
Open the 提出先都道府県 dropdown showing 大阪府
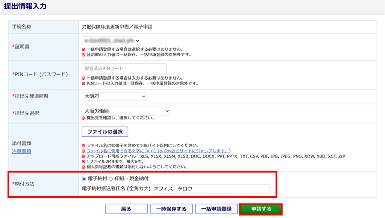[114, 97]
